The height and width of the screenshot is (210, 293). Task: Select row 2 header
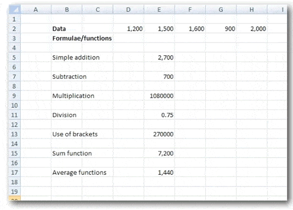(x=15, y=28)
